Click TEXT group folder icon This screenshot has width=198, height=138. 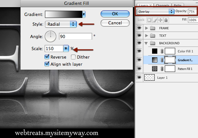tap(152, 35)
